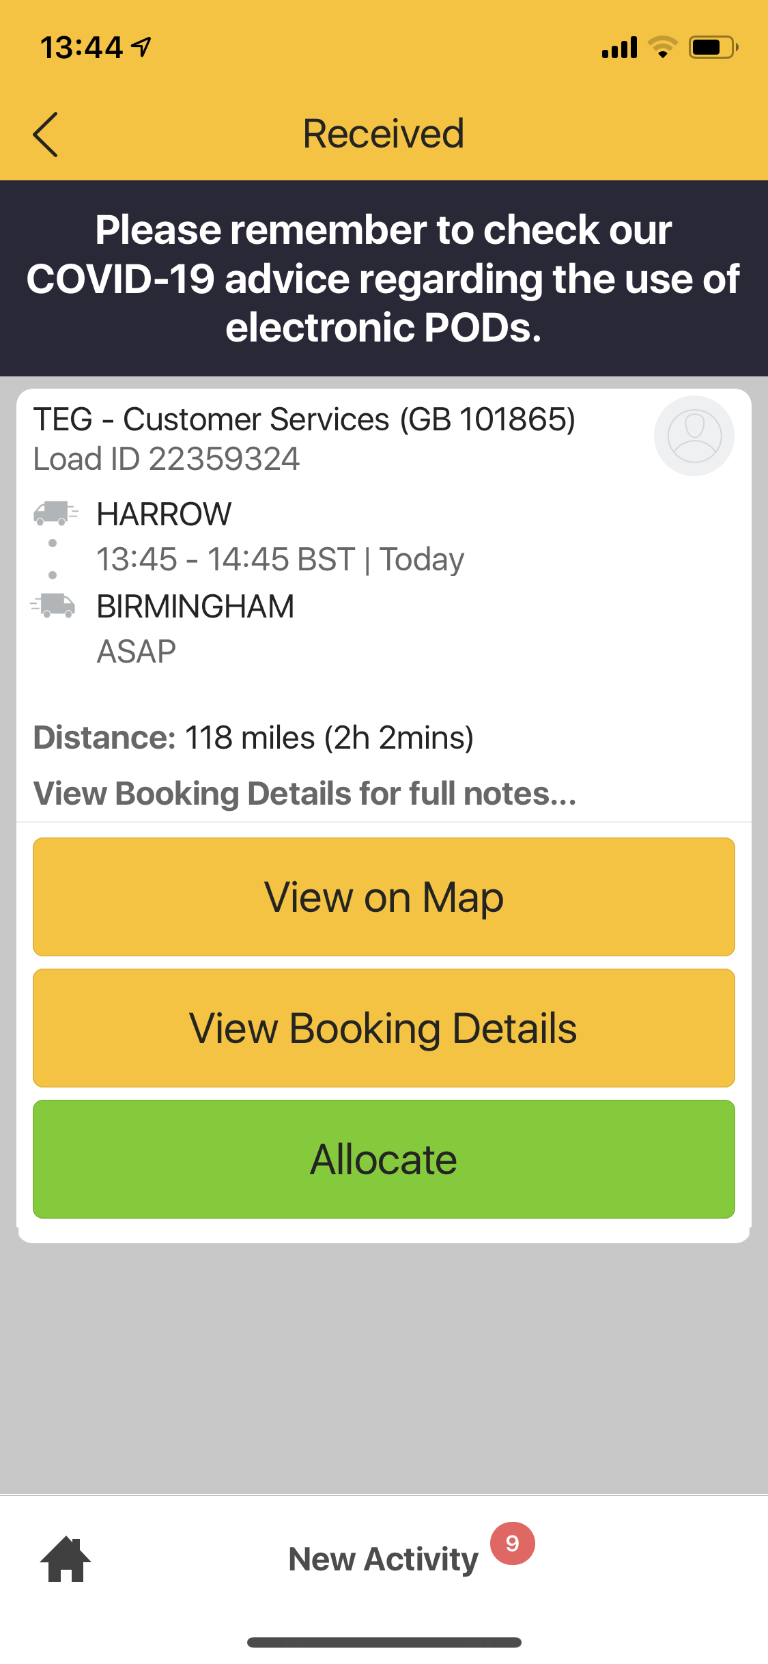Tap 'View Booking Details for full notes...' text
Screen dimensions: 768x1664
[305, 794]
